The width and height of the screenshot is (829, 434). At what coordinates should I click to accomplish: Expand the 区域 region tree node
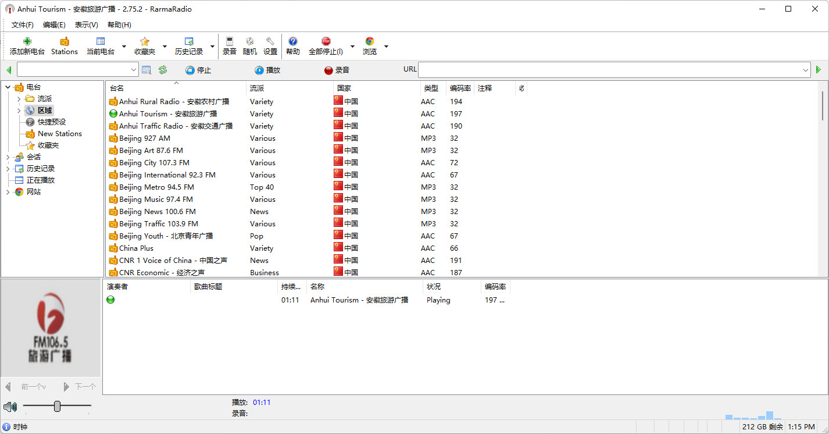pyautogui.click(x=19, y=111)
